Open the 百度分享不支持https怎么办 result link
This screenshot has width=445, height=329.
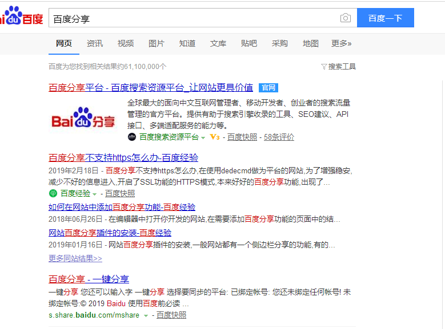pos(123,158)
